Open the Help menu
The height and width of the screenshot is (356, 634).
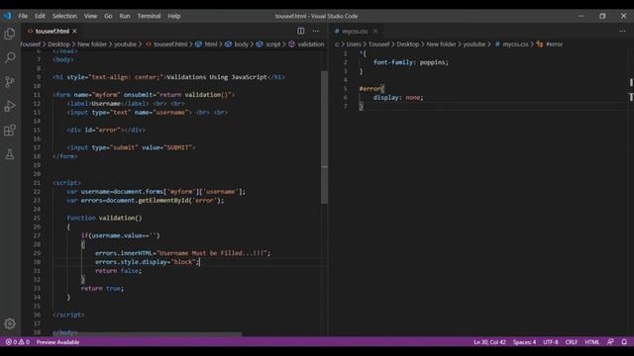pyautogui.click(x=174, y=16)
